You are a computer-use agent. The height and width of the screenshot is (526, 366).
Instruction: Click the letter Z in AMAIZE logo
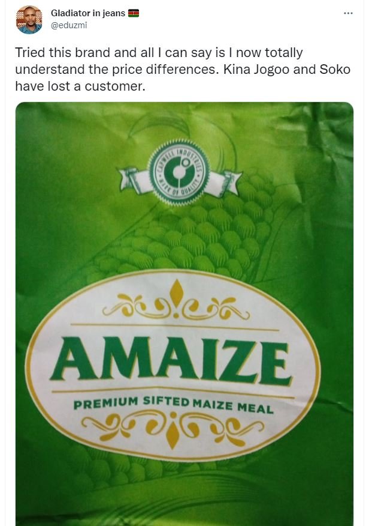click(240, 361)
